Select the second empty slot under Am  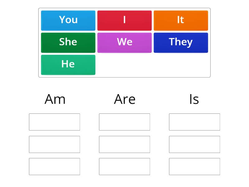click(54, 144)
